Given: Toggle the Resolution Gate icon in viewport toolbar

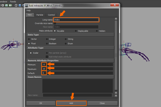Looking at the screenshot, I should point(3,5).
